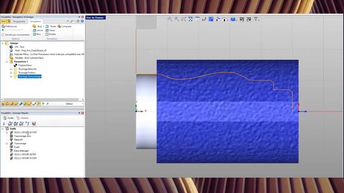Click the zoom in magnifier in viewport toolbar
This screenshot has height=193, width=344.
176,19
